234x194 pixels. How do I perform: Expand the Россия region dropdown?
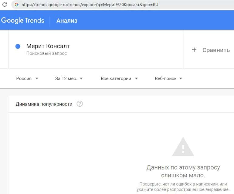(x=27, y=79)
